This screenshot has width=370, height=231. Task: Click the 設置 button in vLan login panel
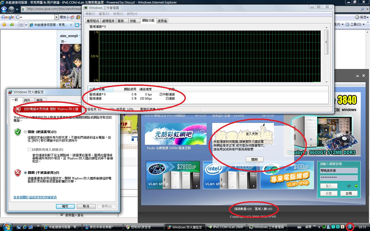pos(329,193)
